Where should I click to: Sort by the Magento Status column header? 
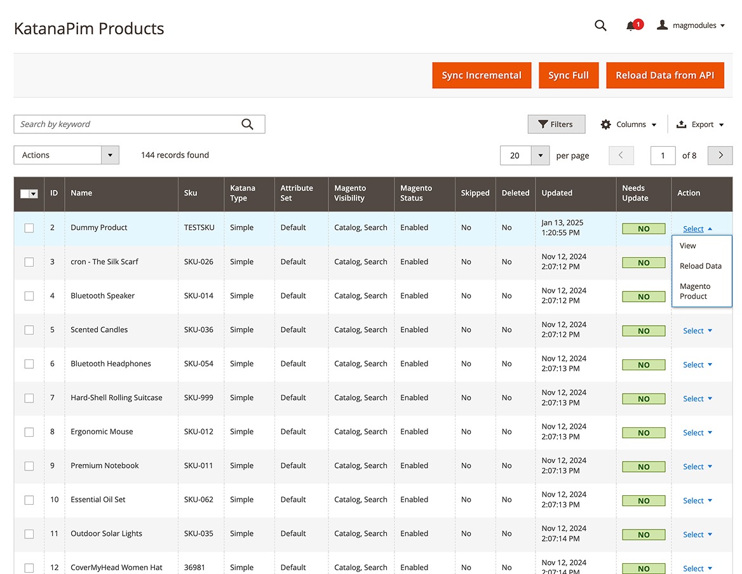[424, 194]
